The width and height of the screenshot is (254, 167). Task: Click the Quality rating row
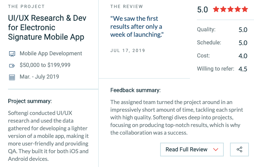[222, 29]
